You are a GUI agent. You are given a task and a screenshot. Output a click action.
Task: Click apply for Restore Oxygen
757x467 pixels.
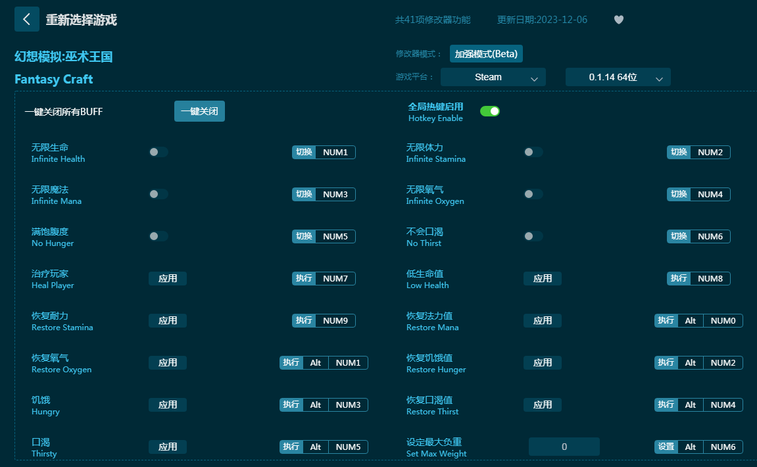(168, 362)
